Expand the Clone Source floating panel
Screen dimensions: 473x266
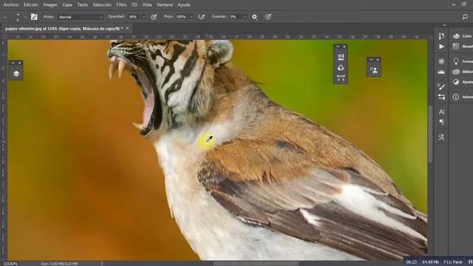coord(371,60)
